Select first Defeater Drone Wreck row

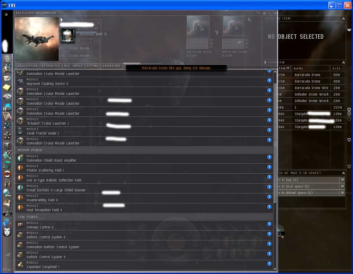pos(311,94)
